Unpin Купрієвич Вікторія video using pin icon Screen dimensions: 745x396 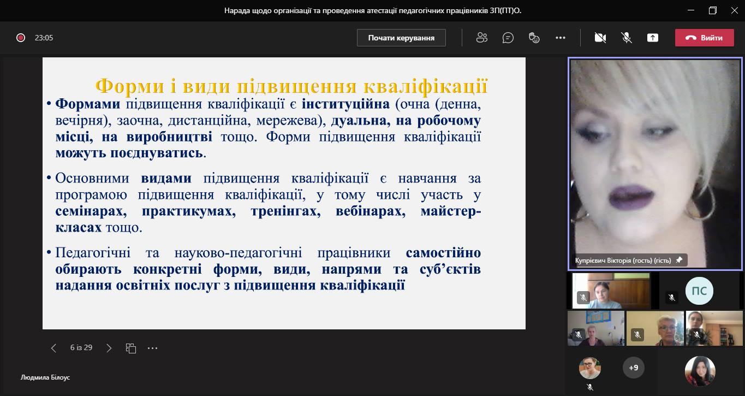pyautogui.click(x=679, y=261)
